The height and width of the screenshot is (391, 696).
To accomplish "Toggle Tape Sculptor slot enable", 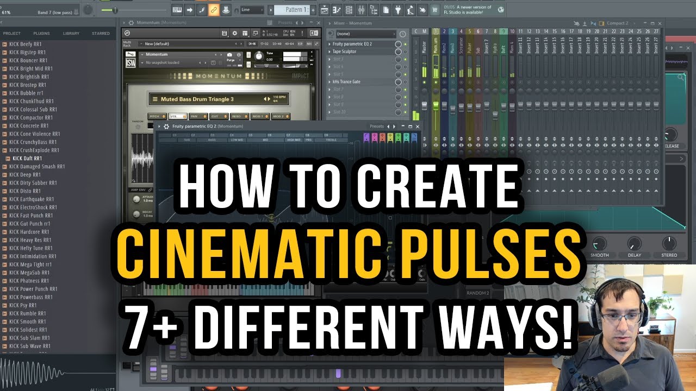I will tap(405, 52).
